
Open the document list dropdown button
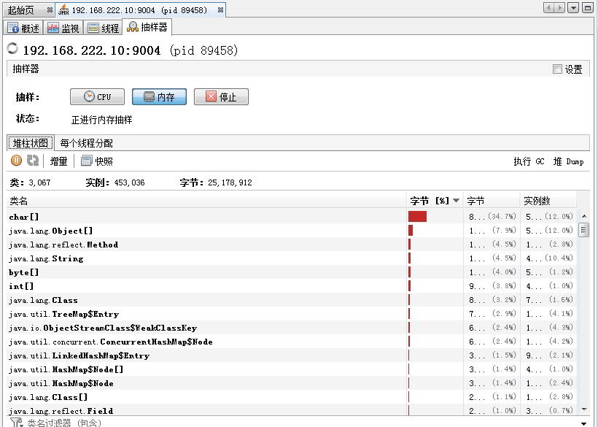(573, 8)
